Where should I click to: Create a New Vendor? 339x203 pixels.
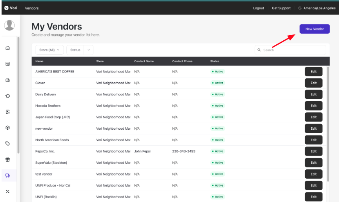(315, 29)
